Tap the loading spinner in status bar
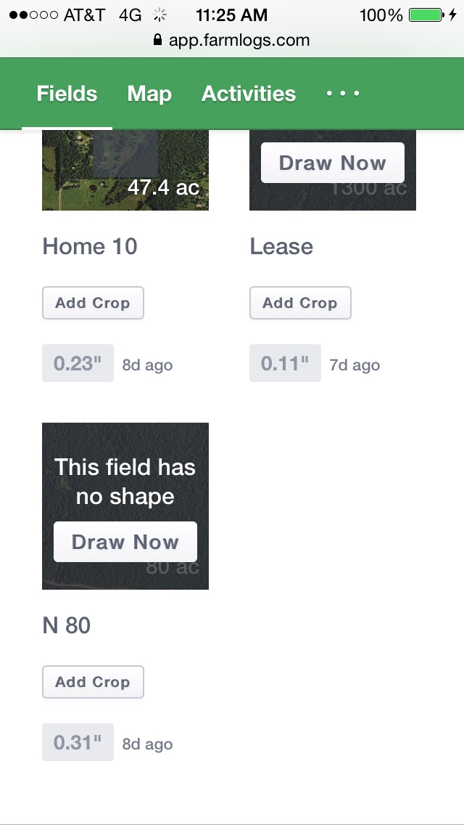This screenshot has width=464, height=825. coord(159,15)
